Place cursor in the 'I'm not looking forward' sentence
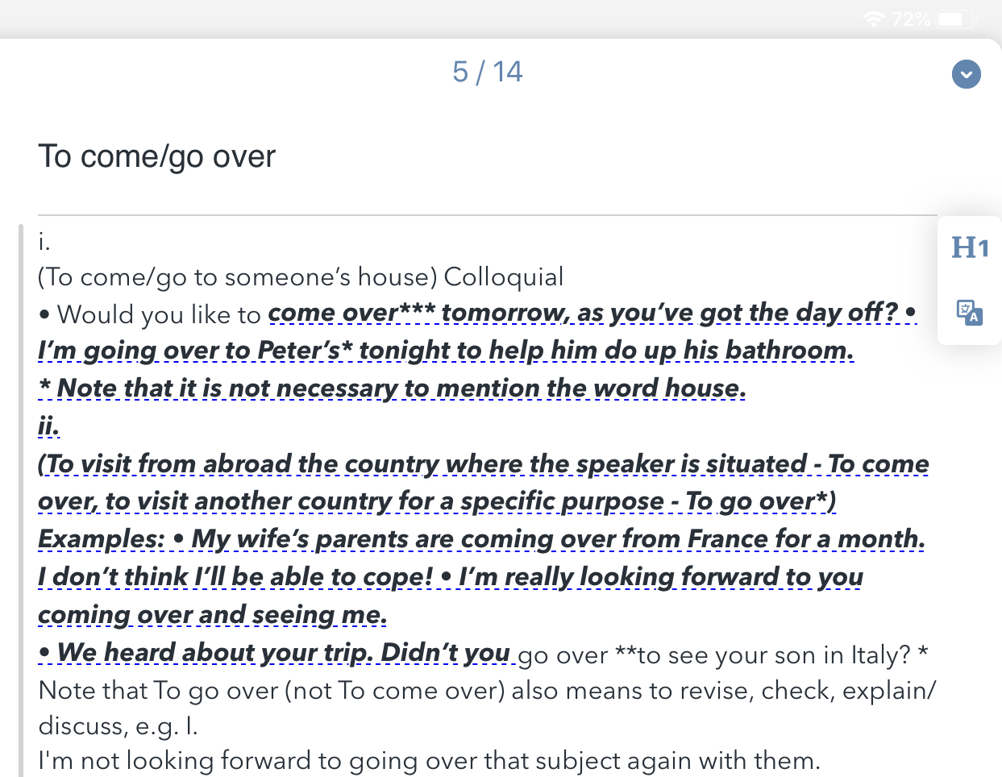Image resolution: width=1002 pixels, height=777 pixels. [429, 760]
